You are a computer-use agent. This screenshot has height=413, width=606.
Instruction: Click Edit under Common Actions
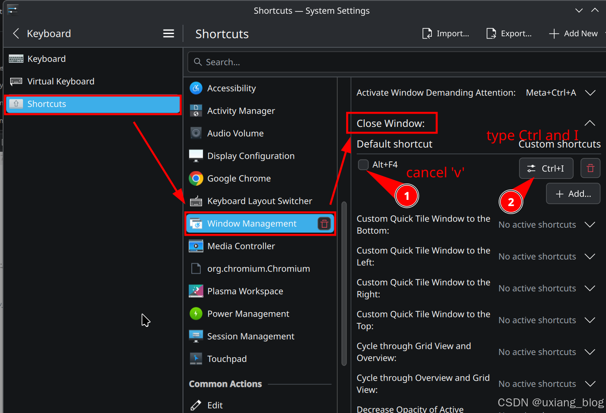click(x=215, y=405)
